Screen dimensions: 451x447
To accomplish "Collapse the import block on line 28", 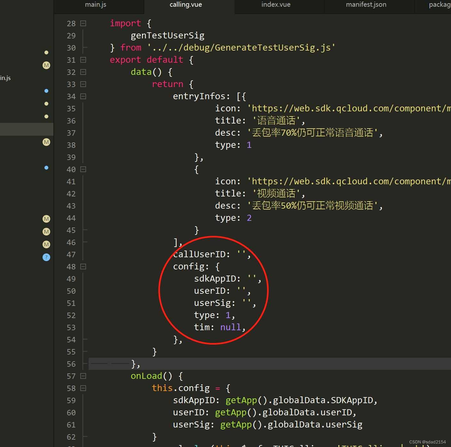I will (83, 23).
